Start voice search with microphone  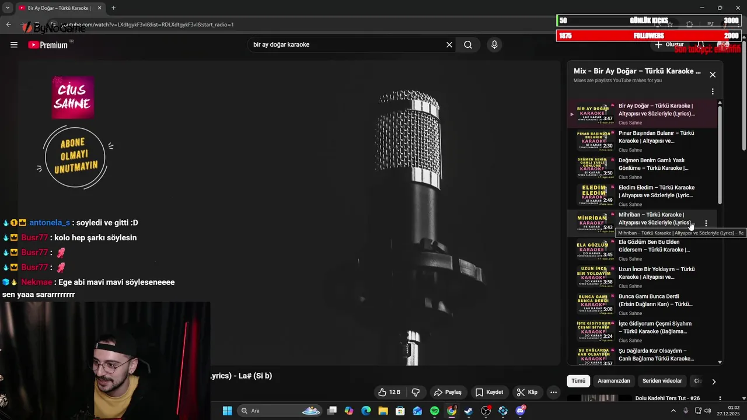click(494, 45)
